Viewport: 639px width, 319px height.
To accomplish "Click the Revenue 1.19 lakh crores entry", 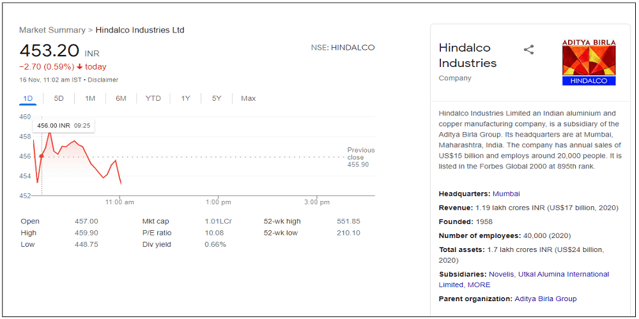I will click(x=528, y=208).
